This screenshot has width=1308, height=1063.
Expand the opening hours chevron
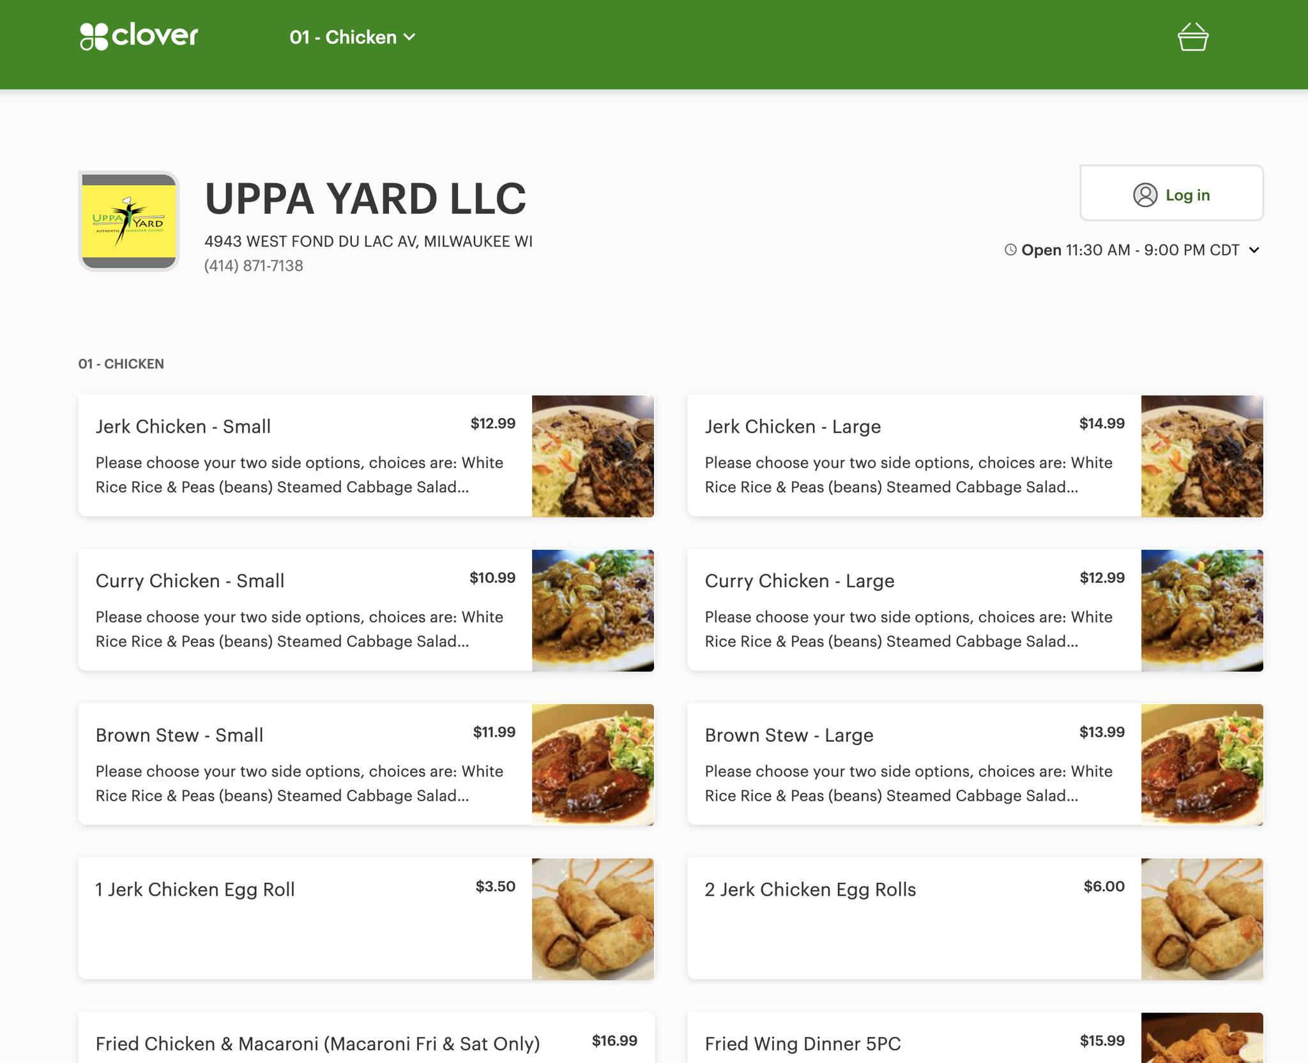click(x=1254, y=250)
